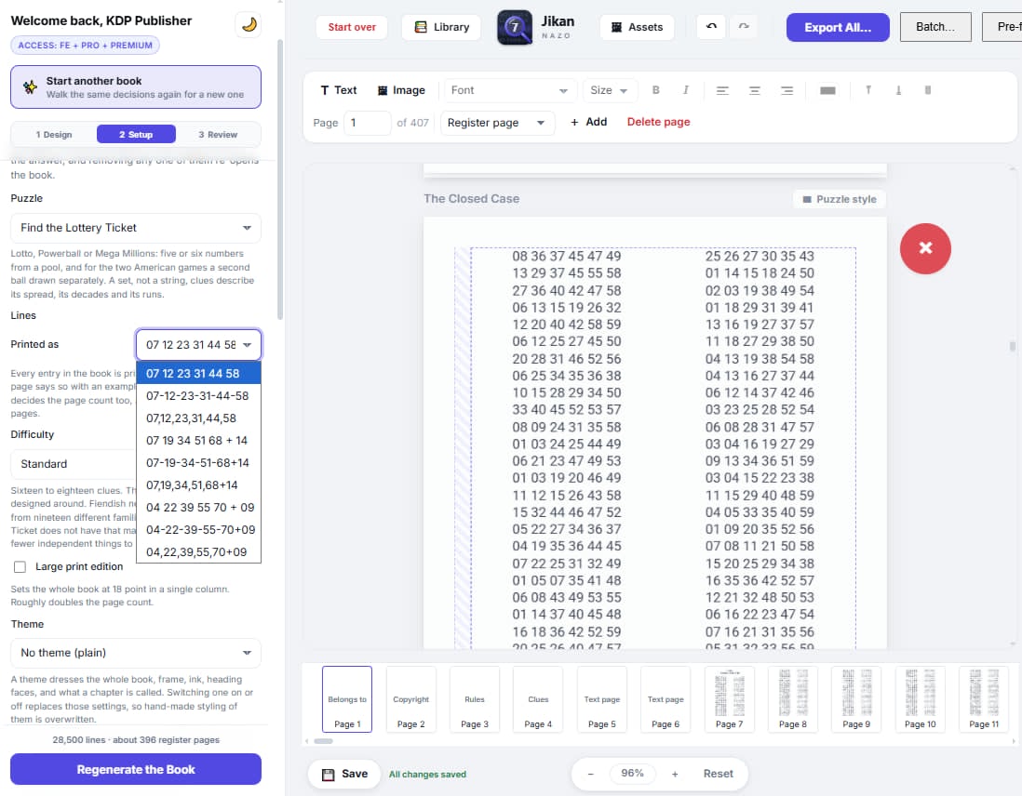Click Regenerate the Book

click(136, 769)
